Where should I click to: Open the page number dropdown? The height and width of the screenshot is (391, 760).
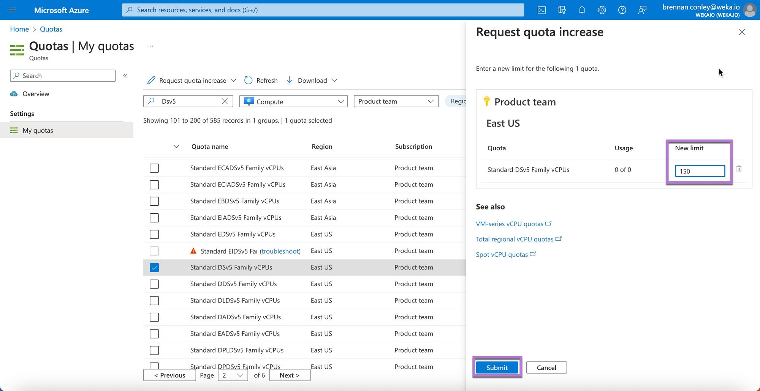[233, 375]
